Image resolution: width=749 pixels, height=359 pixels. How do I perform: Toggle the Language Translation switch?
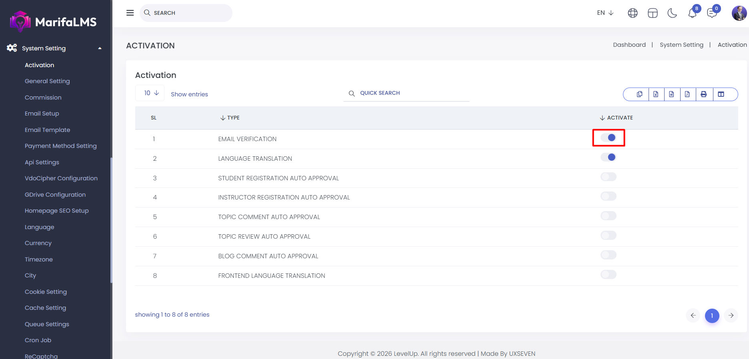tap(608, 158)
